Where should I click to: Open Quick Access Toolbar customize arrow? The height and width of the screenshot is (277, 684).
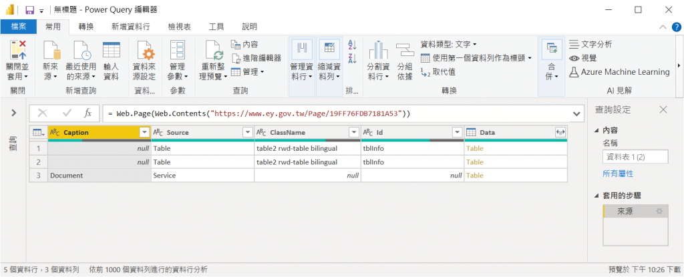point(41,10)
